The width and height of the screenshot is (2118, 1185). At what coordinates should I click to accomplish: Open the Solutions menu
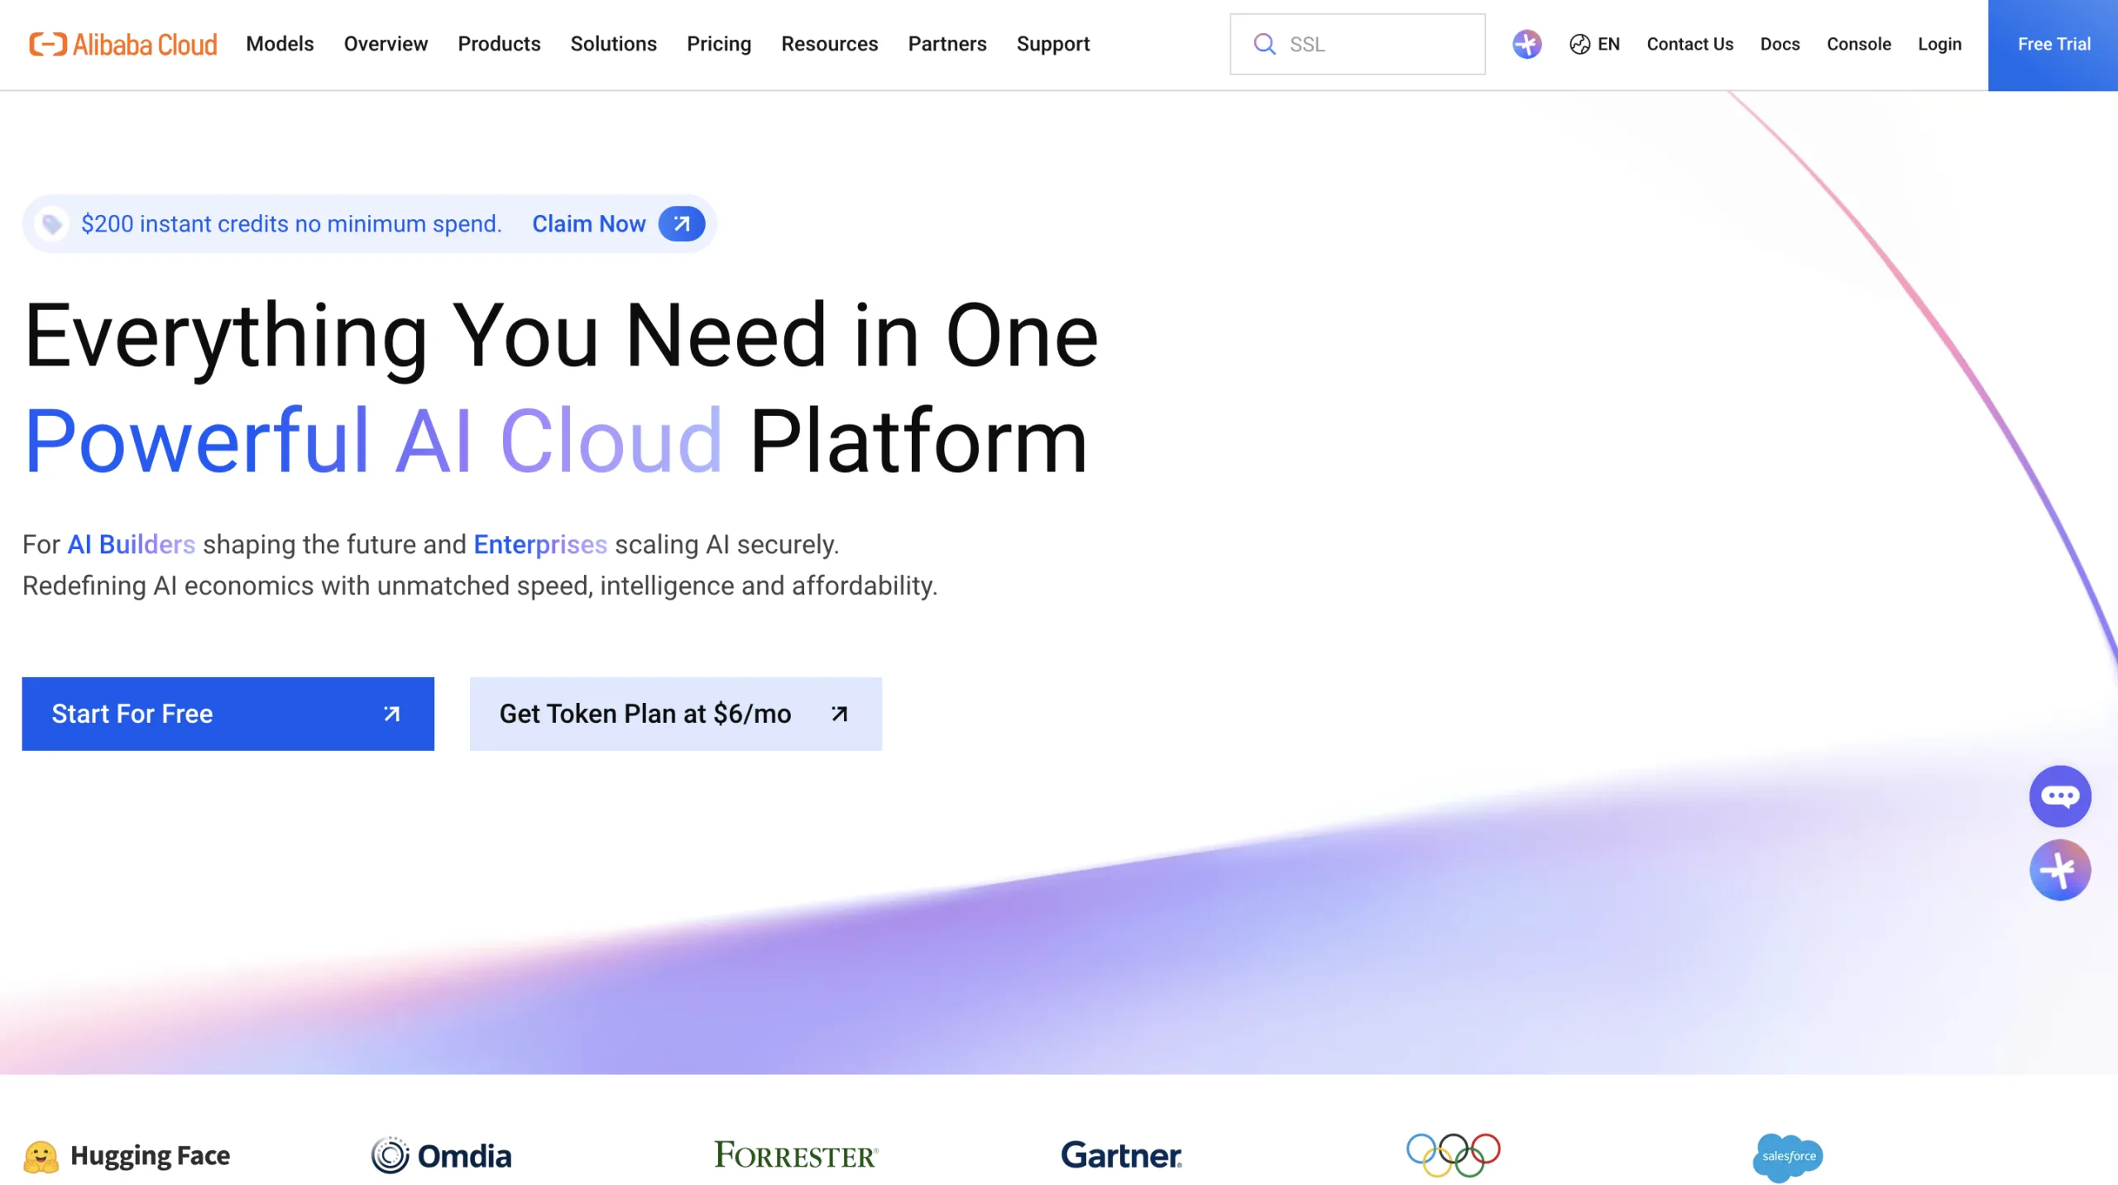613,44
